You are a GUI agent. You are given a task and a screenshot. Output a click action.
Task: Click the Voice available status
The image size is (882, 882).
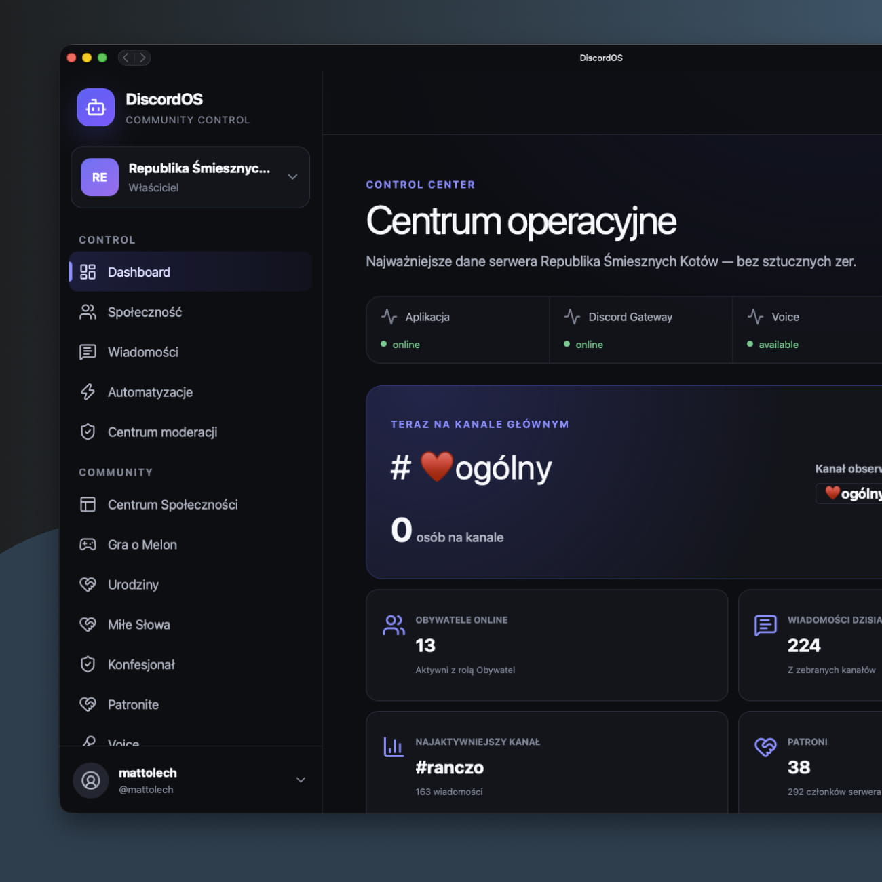click(x=778, y=345)
